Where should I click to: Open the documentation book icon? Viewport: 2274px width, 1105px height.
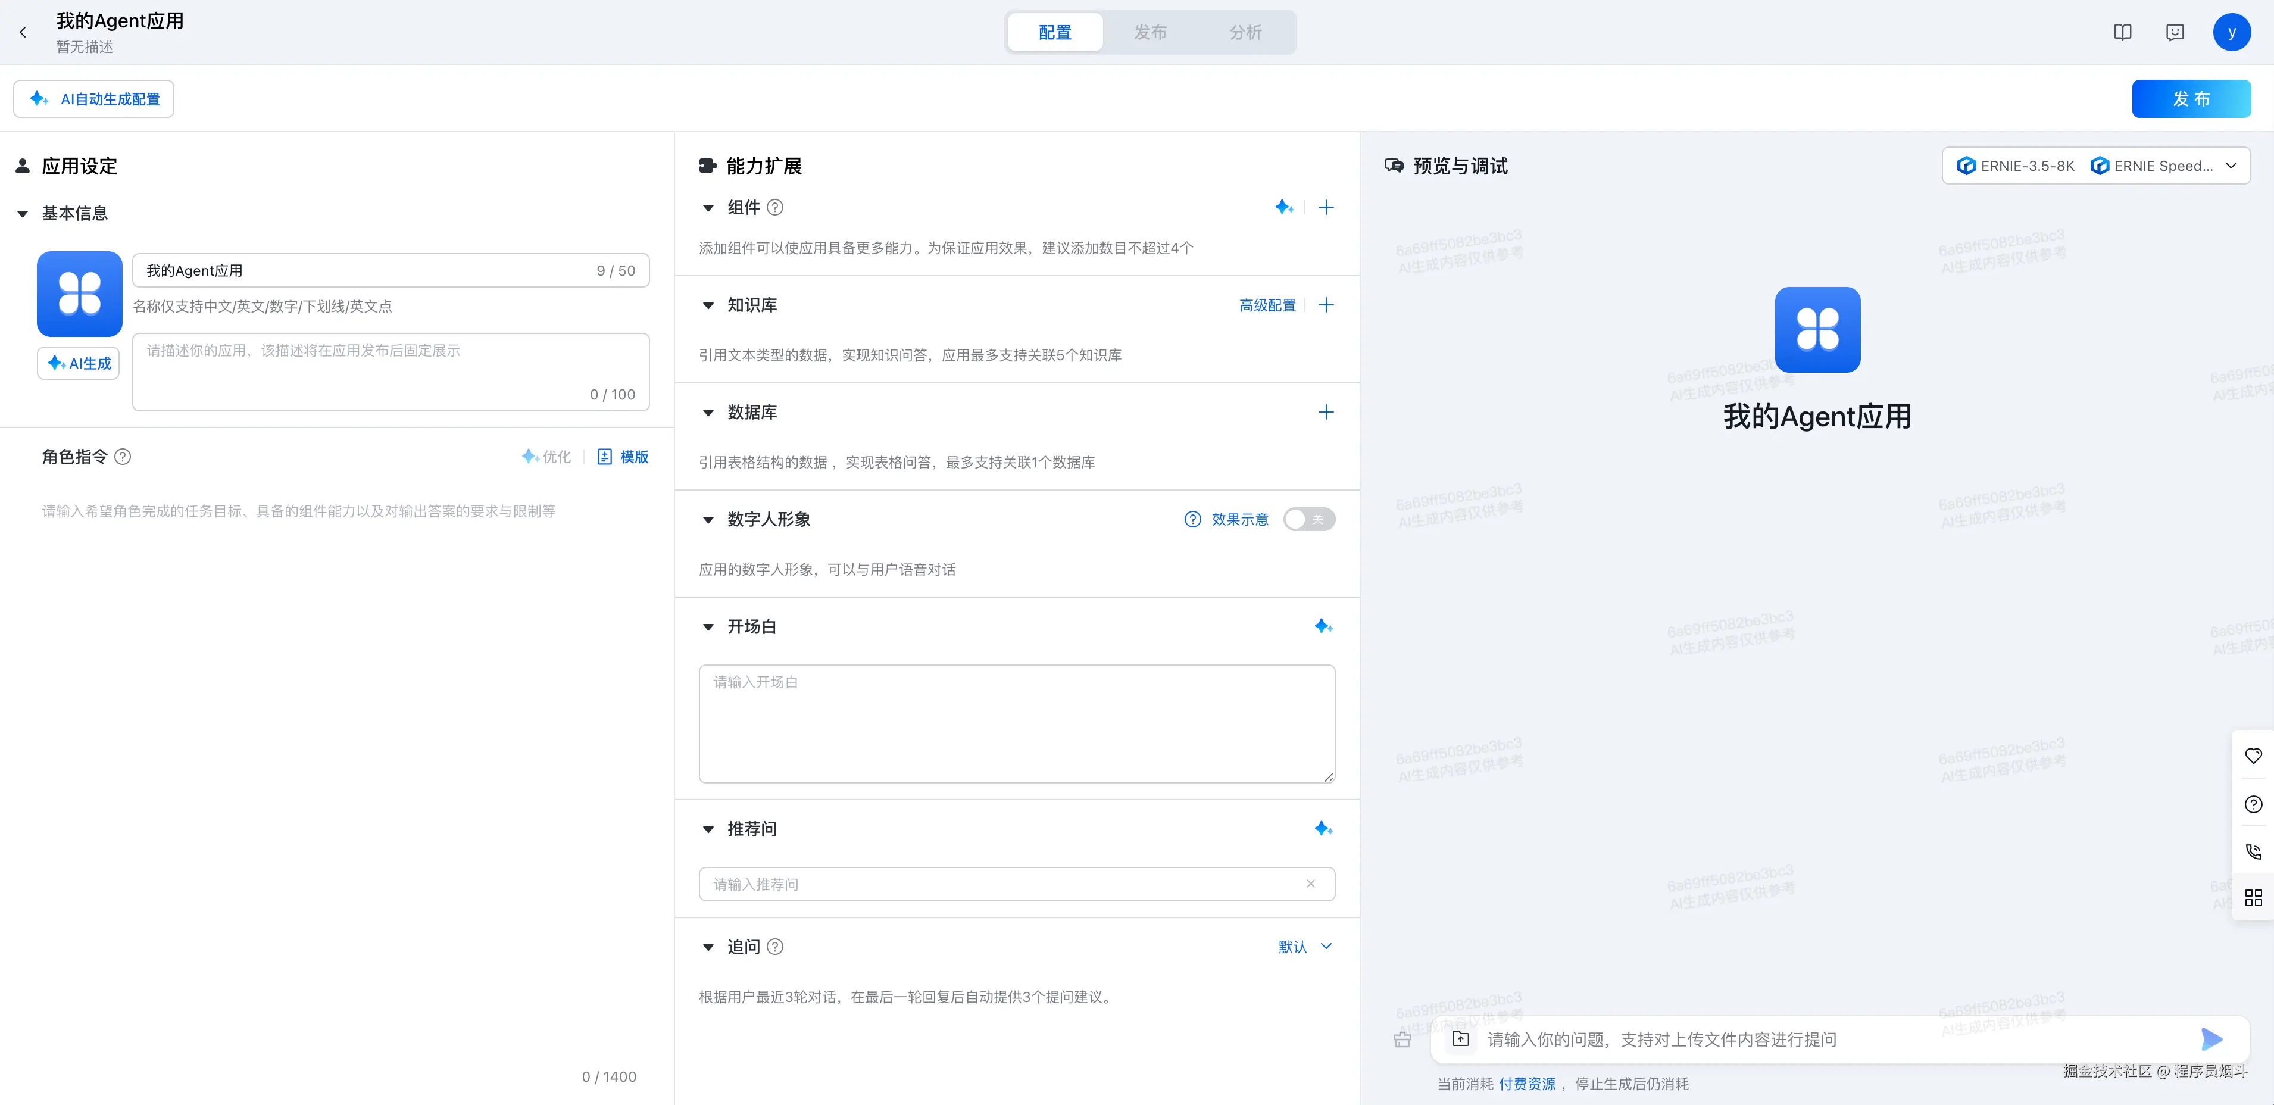tap(2122, 32)
